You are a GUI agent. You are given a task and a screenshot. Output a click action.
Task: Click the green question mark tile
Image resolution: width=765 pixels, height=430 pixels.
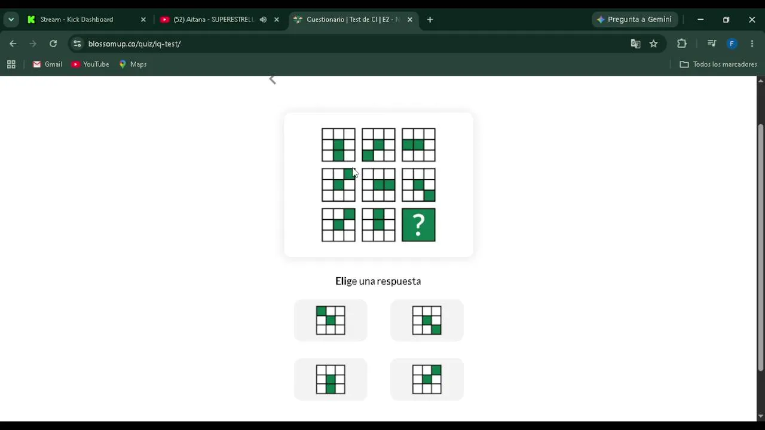pos(418,225)
